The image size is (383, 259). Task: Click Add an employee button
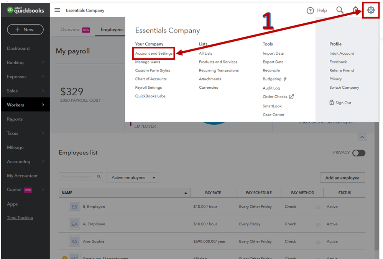click(342, 178)
